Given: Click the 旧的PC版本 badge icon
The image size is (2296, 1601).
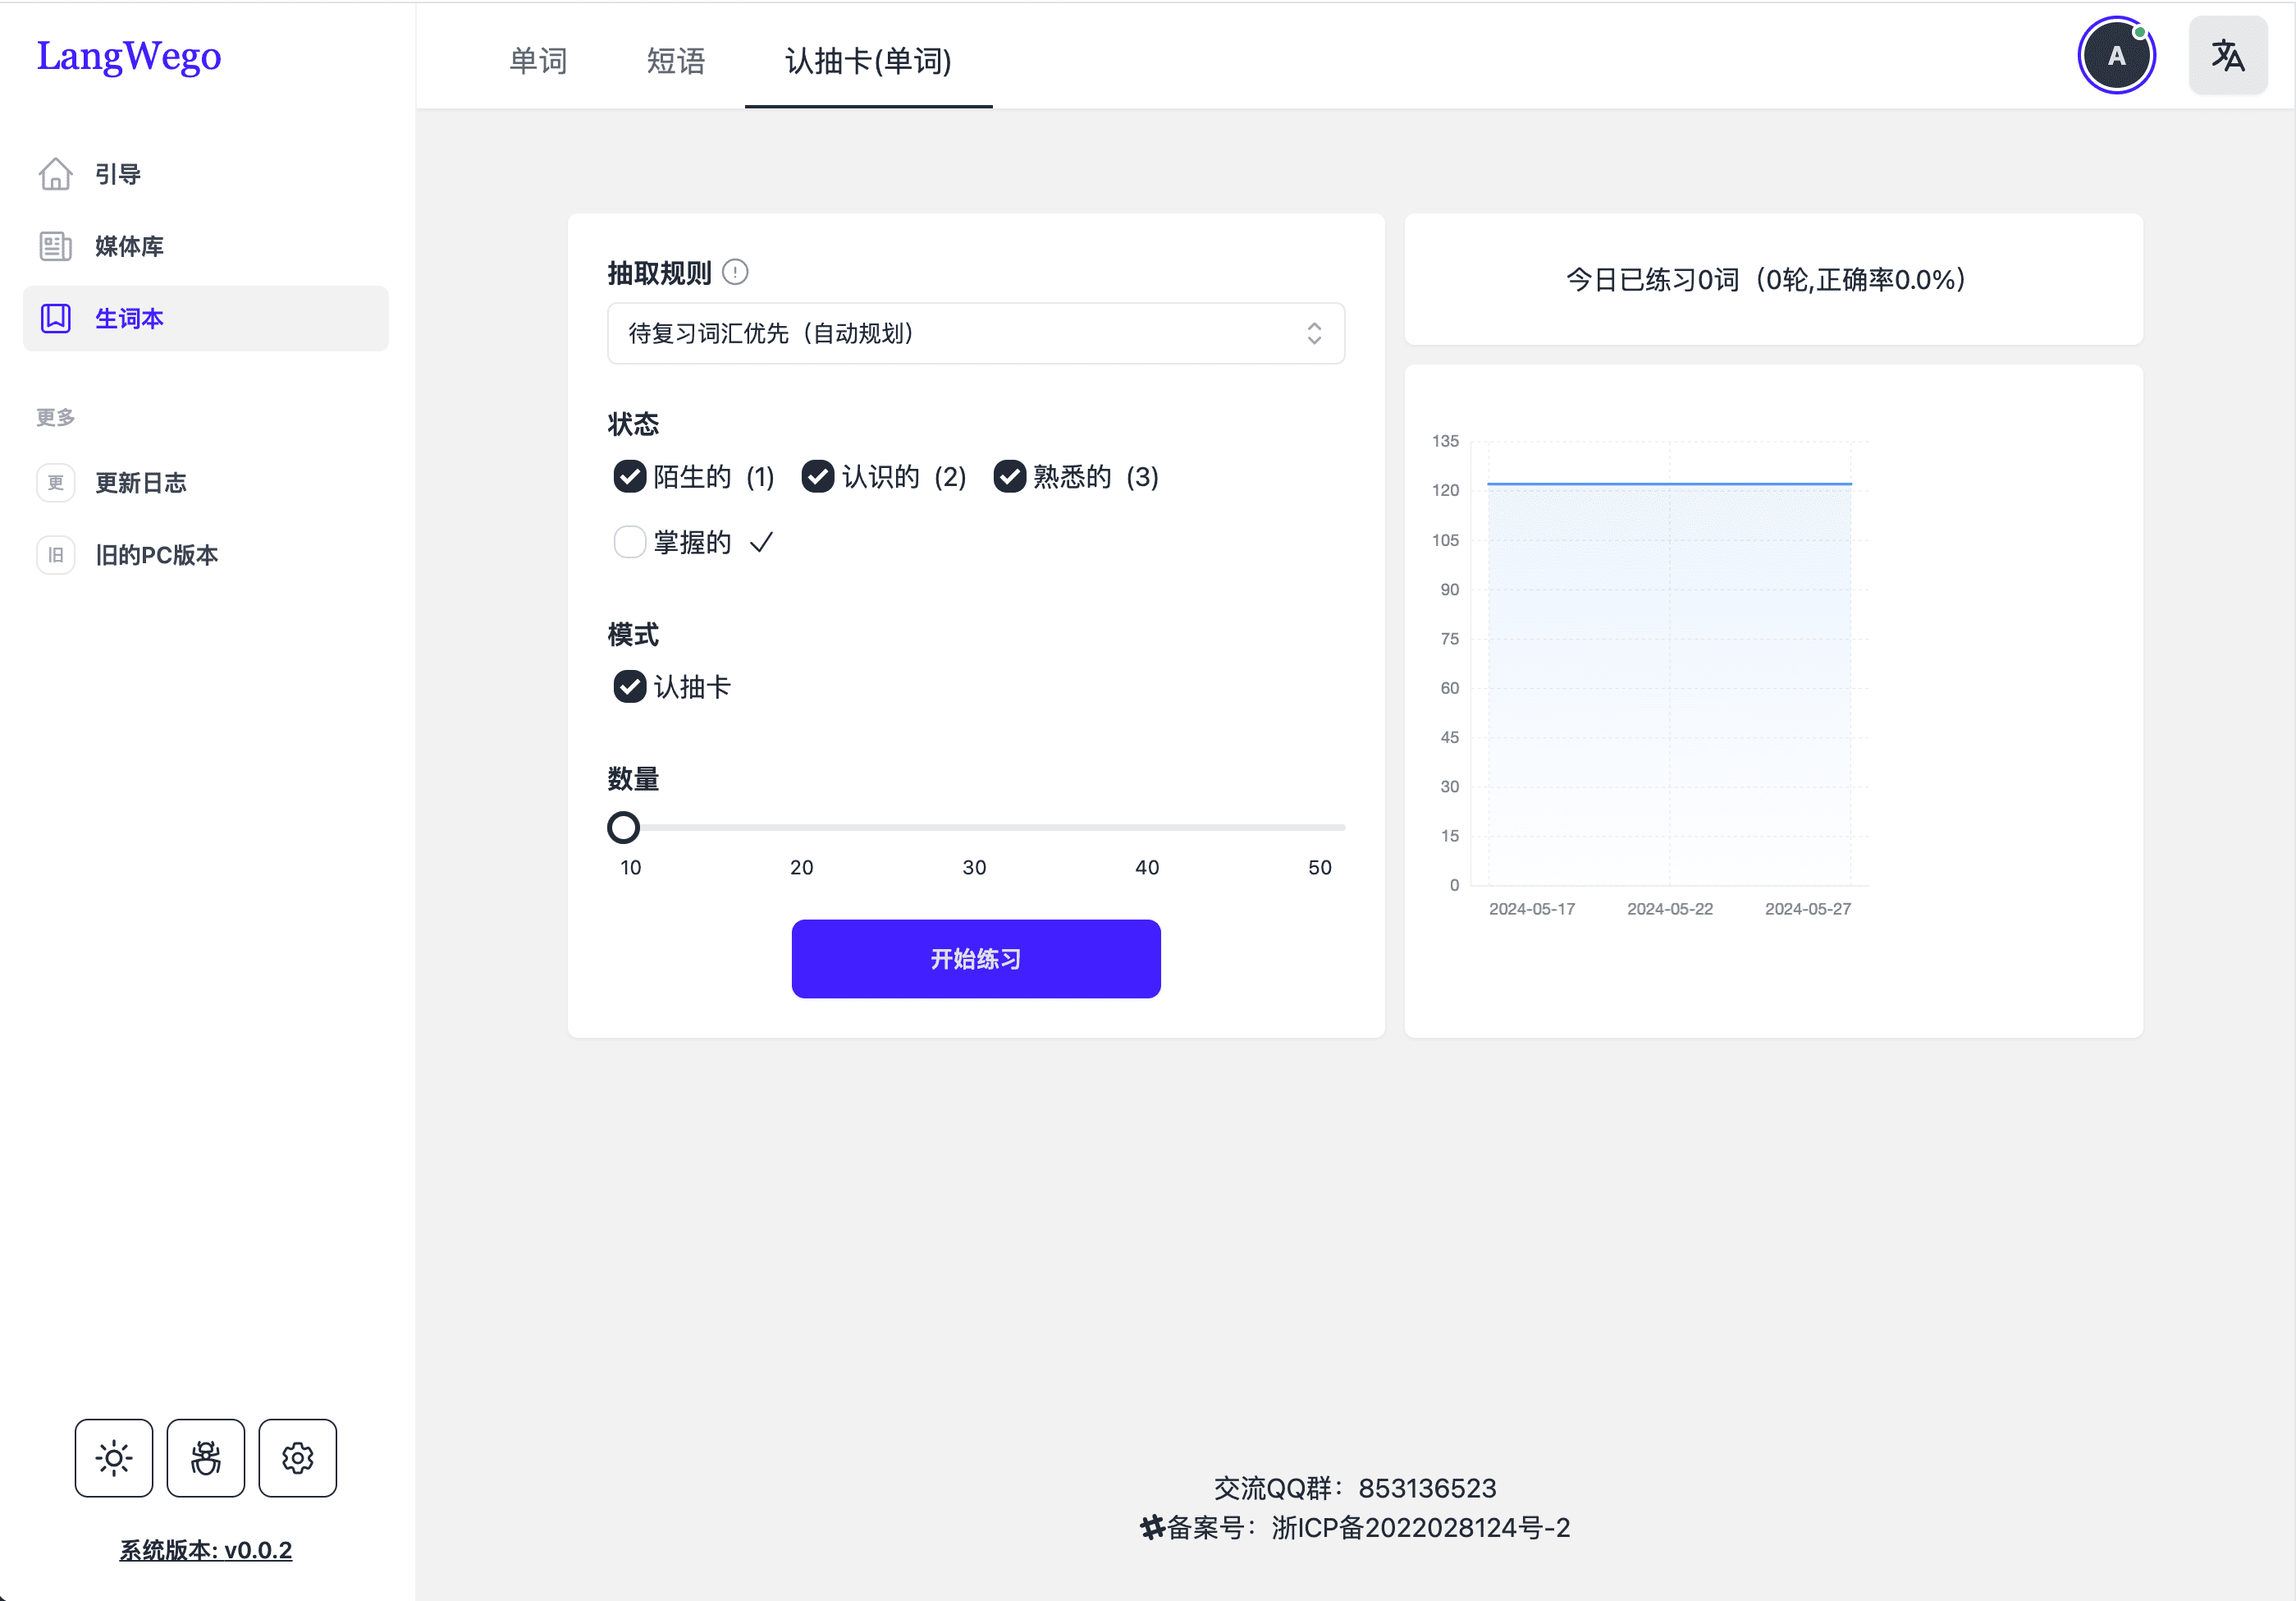Looking at the screenshot, I should [55, 554].
